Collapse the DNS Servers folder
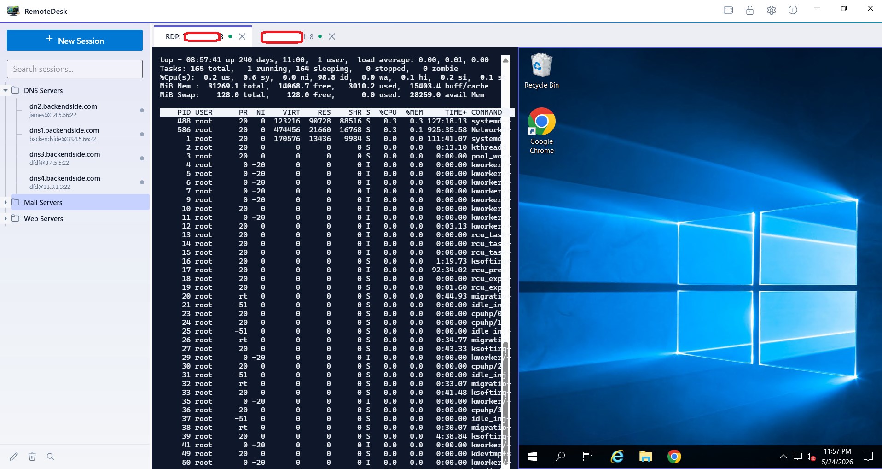The width and height of the screenshot is (882, 469). point(6,90)
